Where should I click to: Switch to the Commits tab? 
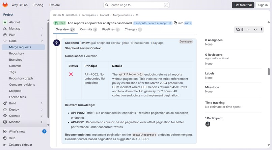(88, 29)
